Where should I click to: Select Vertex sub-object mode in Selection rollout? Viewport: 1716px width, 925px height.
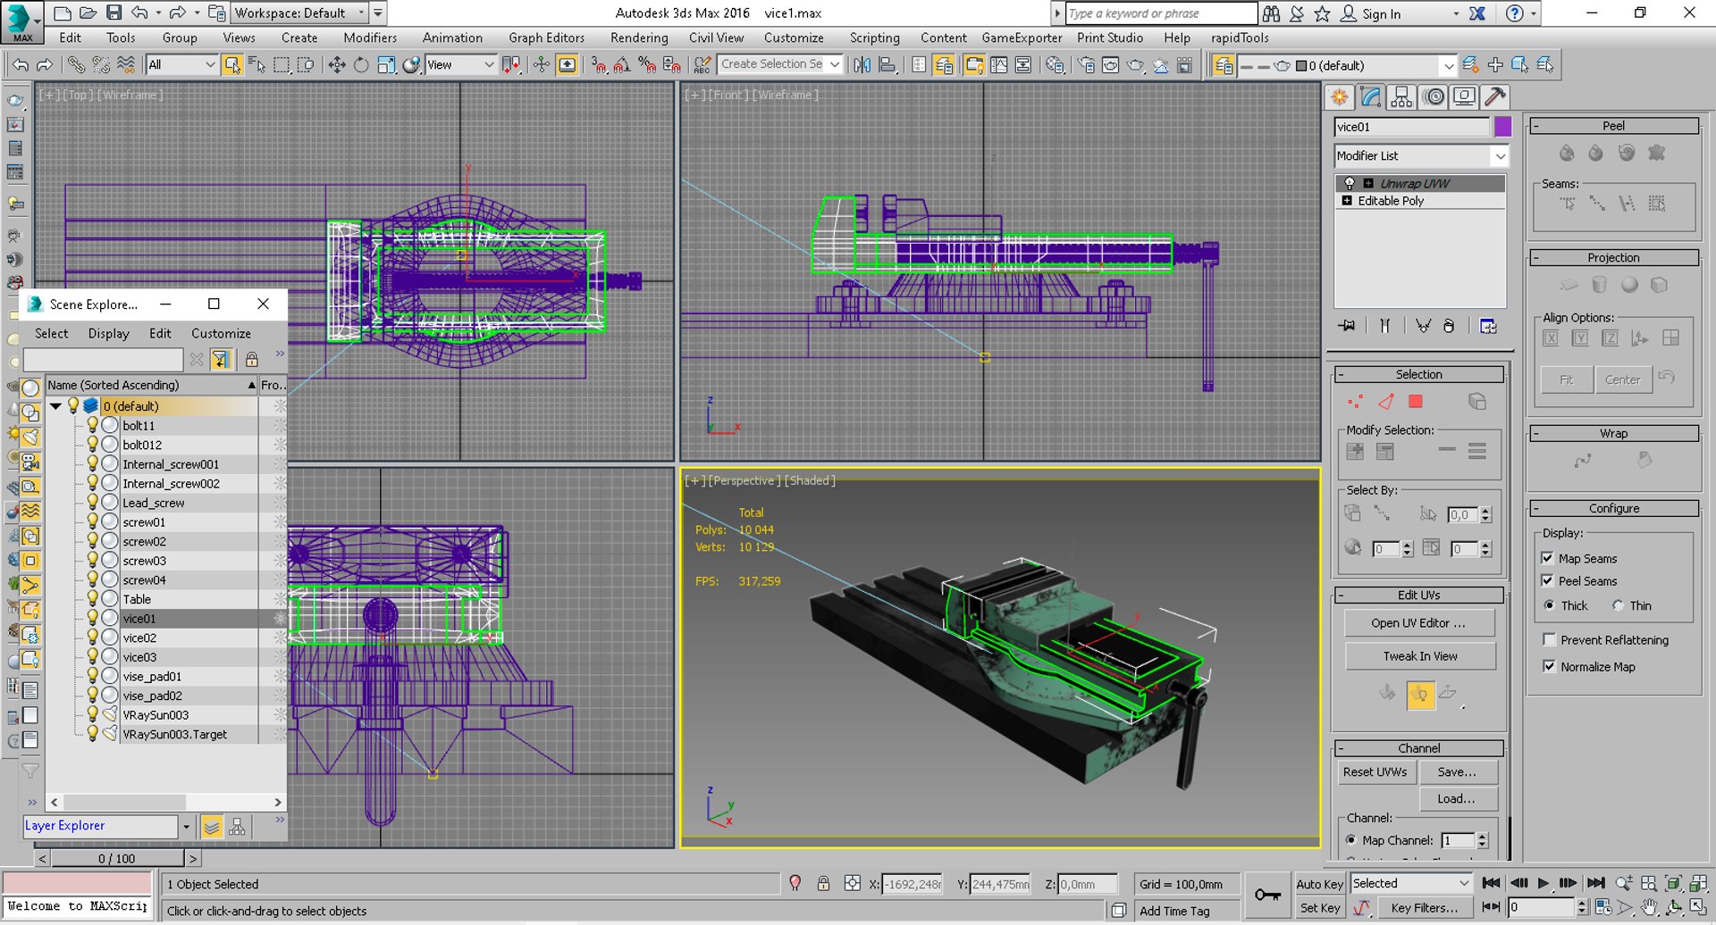[x=1356, y=402]
